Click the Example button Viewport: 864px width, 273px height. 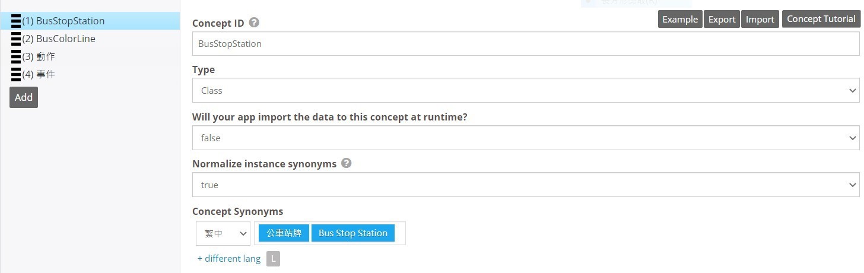coord(680,19)
